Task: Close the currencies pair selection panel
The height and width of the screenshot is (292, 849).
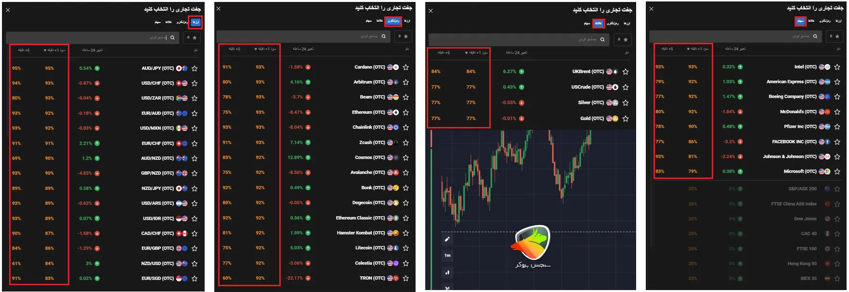Action: click(8, 10)
